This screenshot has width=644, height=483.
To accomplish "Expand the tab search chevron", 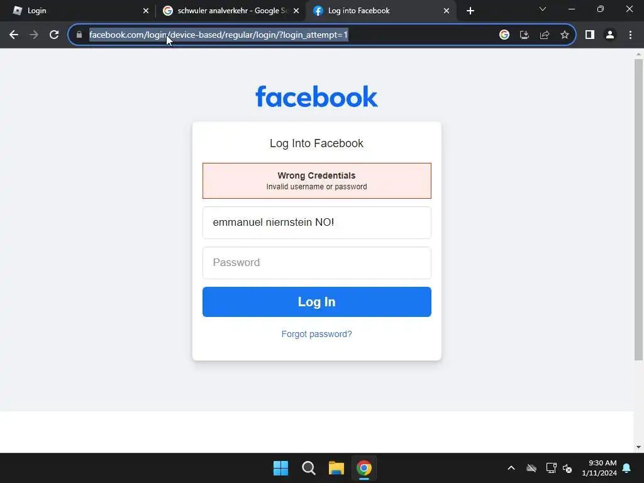I will tap(543, 9).
